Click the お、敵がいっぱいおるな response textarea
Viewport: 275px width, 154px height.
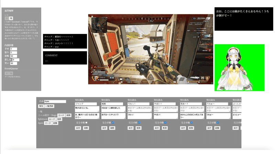[87, 116]
